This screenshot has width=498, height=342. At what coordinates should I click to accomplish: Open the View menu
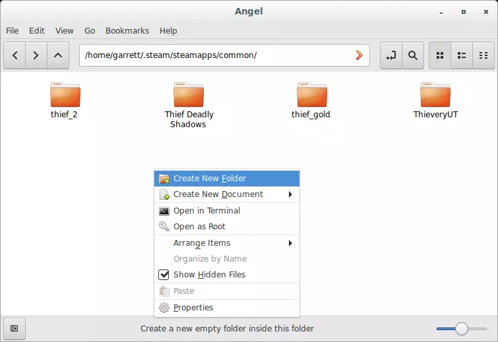(x=65, y=31)
